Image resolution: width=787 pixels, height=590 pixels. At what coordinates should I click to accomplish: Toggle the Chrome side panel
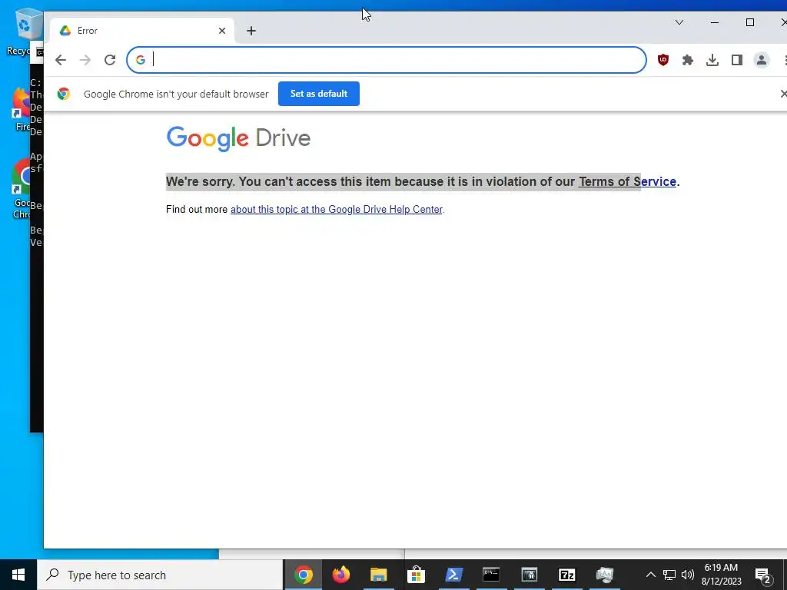coord(737,60)
